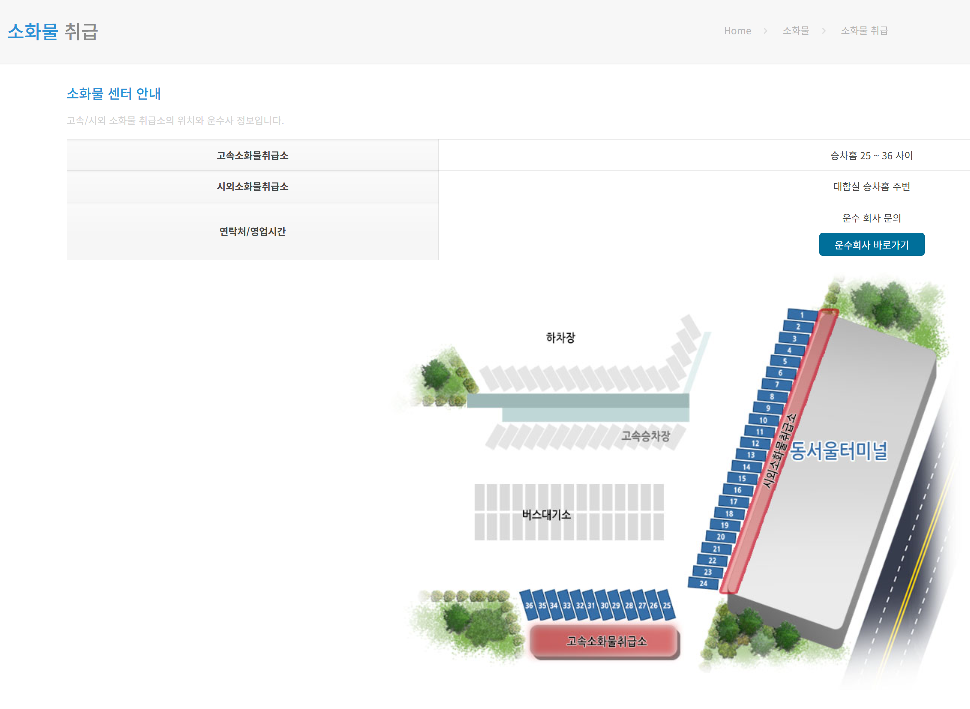Click the 소화물 센터 안내 section heading
The width and height of the screenshot is (970, 709).
click(114, 94)
